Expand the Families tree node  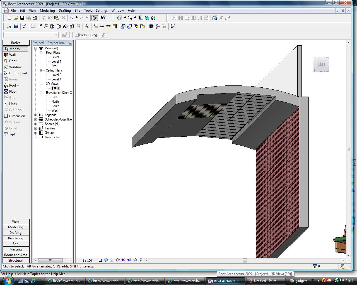[x=36, y=128]
